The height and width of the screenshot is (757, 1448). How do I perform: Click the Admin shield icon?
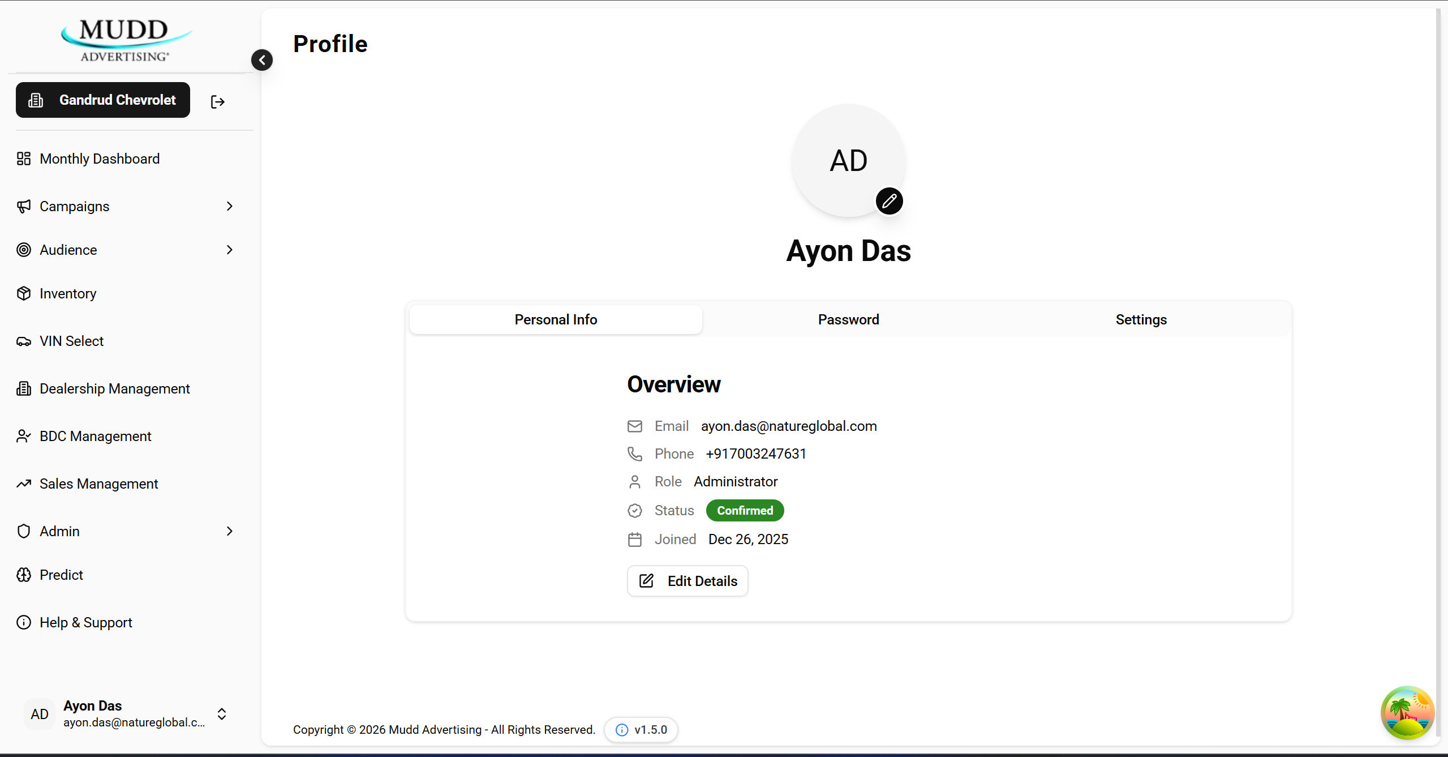point(24,531)
